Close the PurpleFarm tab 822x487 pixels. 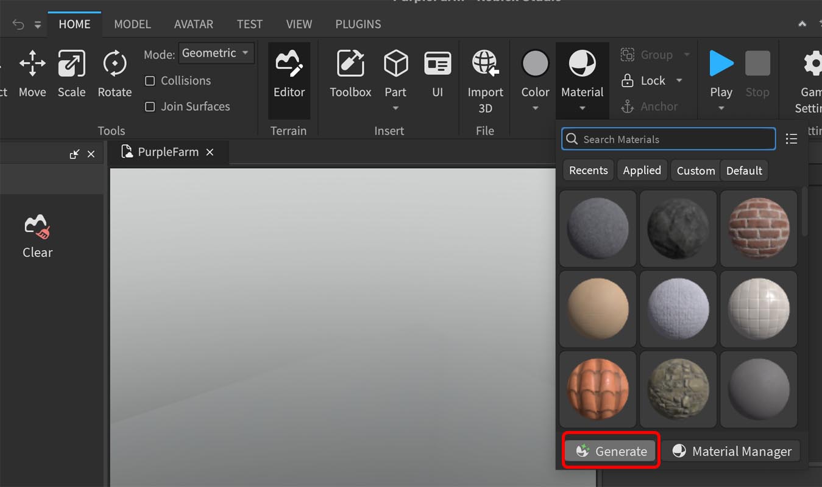coord(210,152)
